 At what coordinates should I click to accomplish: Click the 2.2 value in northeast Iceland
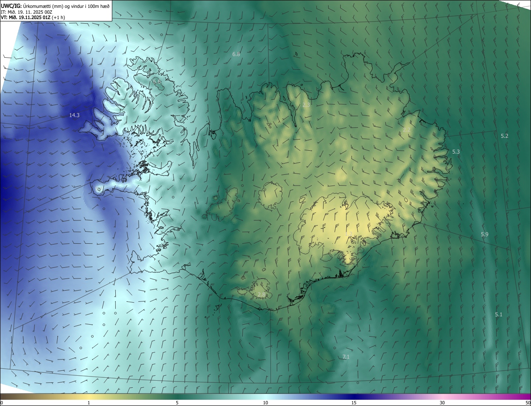pyautogui.click(x=407, y=130)
